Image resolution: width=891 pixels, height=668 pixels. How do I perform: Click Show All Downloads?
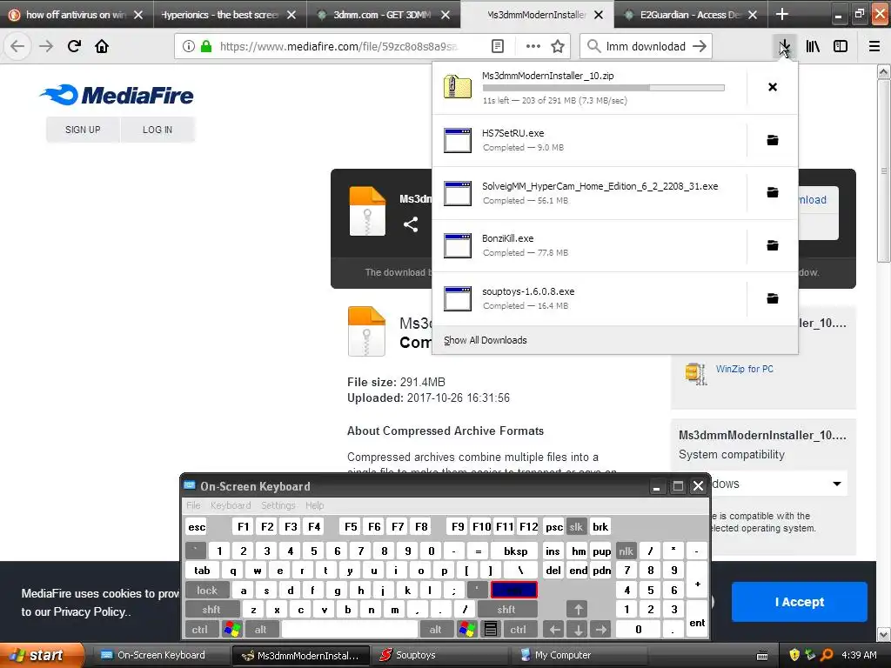pyautogui.click(x=486, y=340)
